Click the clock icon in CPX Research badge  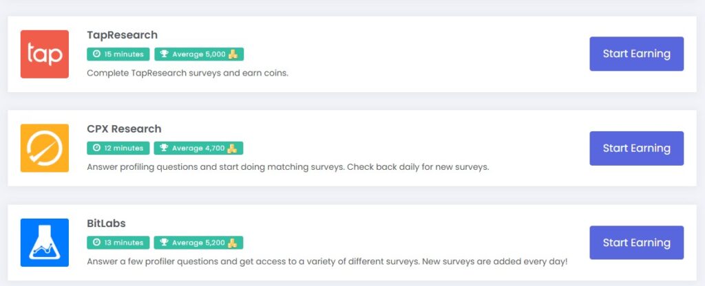(96, 148)
